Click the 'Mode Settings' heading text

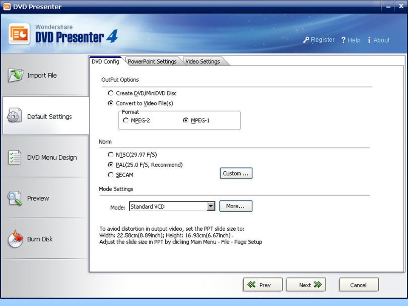click(x=116, y=189)
